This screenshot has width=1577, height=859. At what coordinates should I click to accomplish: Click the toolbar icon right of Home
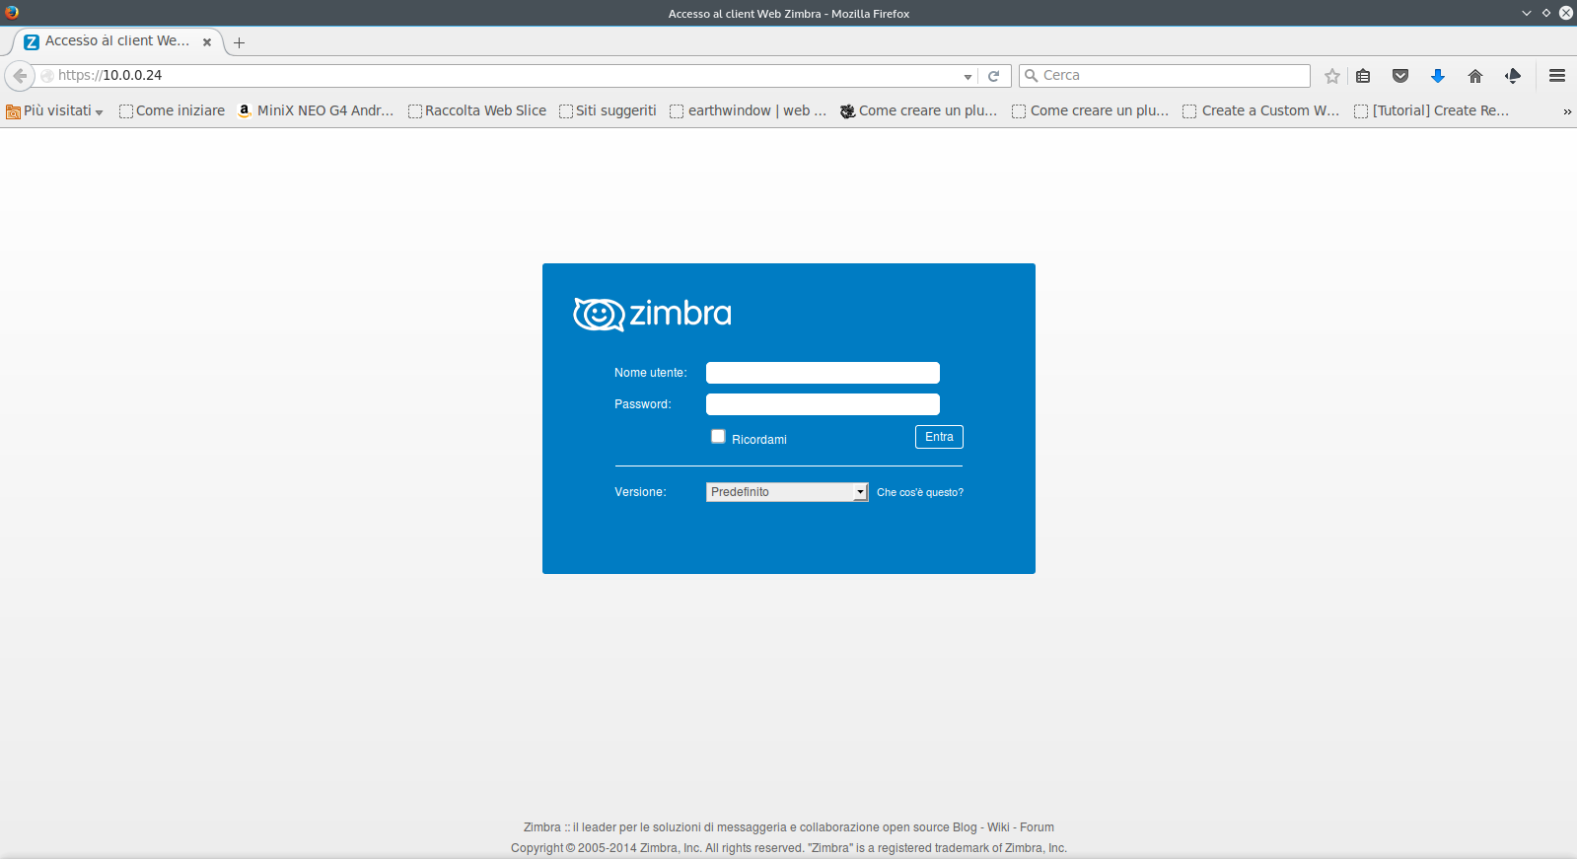(x=1513, y=76)
